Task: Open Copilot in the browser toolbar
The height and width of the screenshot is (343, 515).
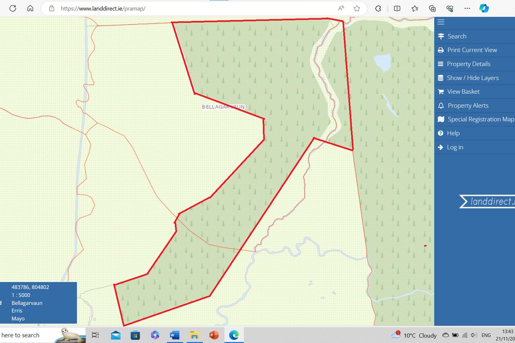Action: (x=484, y=8)
